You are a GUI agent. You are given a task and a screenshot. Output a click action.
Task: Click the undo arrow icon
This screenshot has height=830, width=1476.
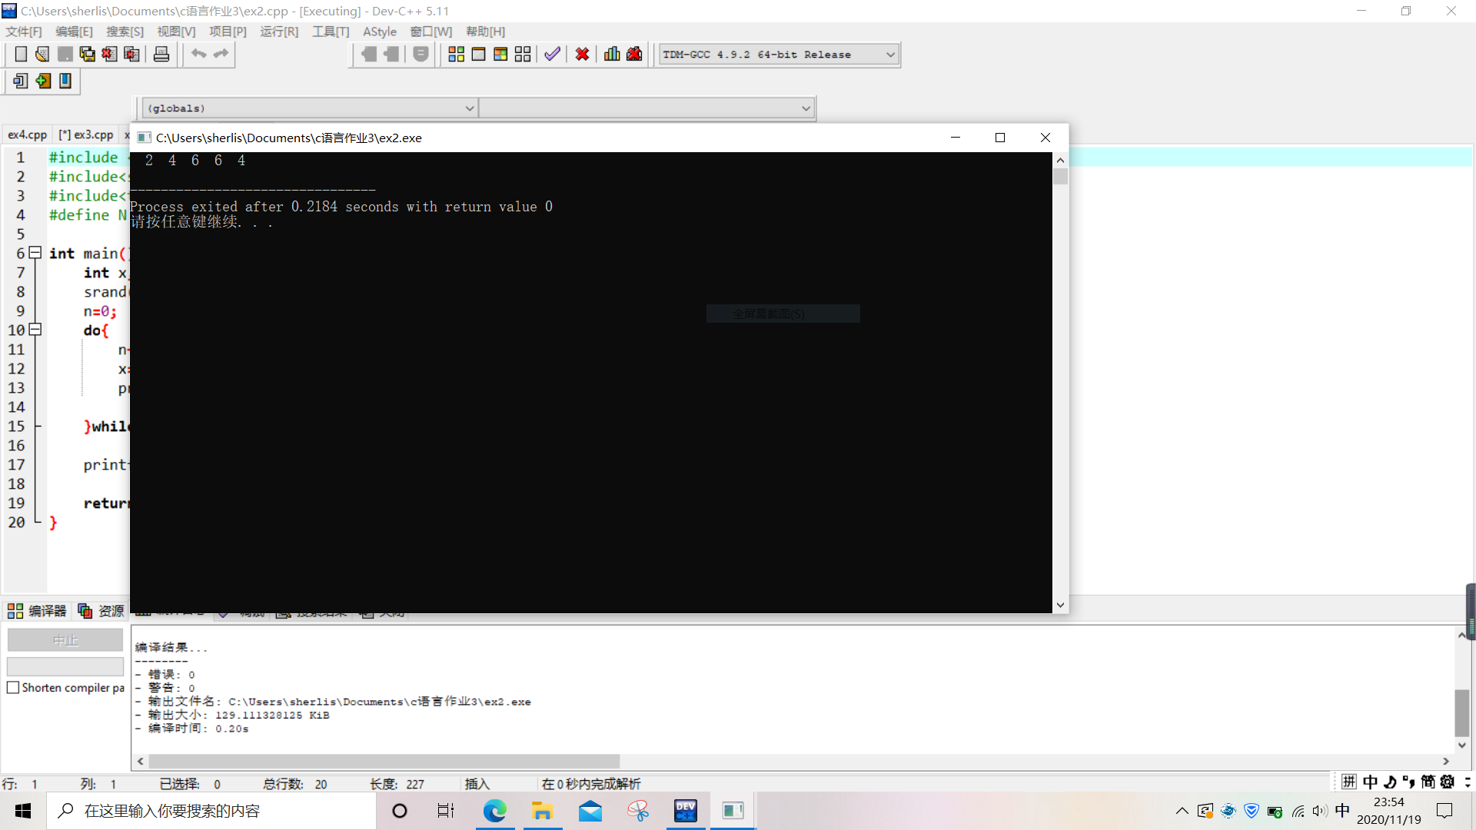[x=199, y=54]
